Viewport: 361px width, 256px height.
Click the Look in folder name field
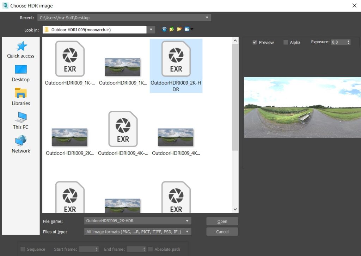(x=94, y=30)
